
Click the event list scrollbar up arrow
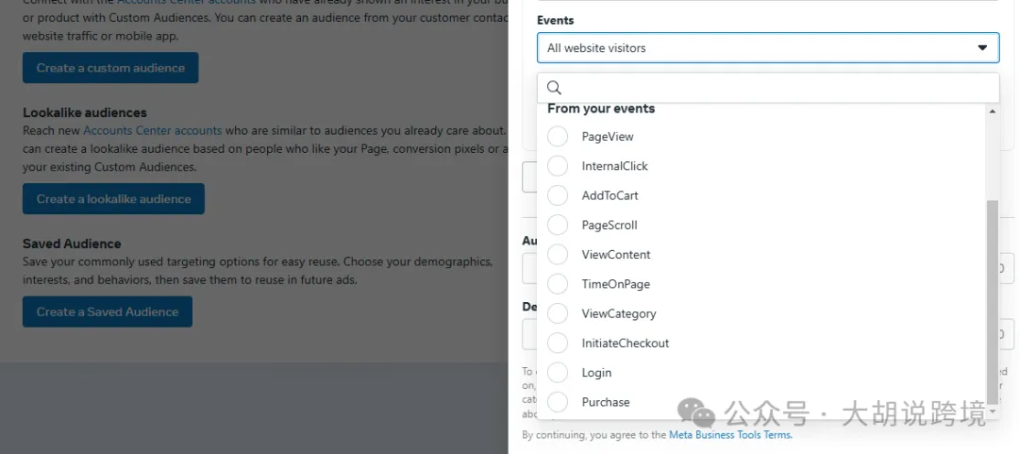pyautogui.click(x=993, y=111)
